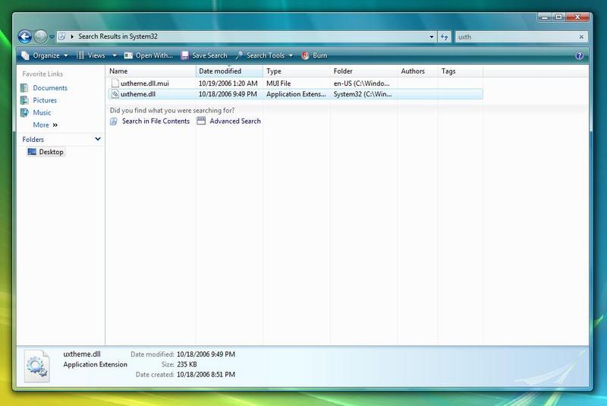Click the Search in File Contents link
The image size is (607, 406).
click(x=155, y=121)
